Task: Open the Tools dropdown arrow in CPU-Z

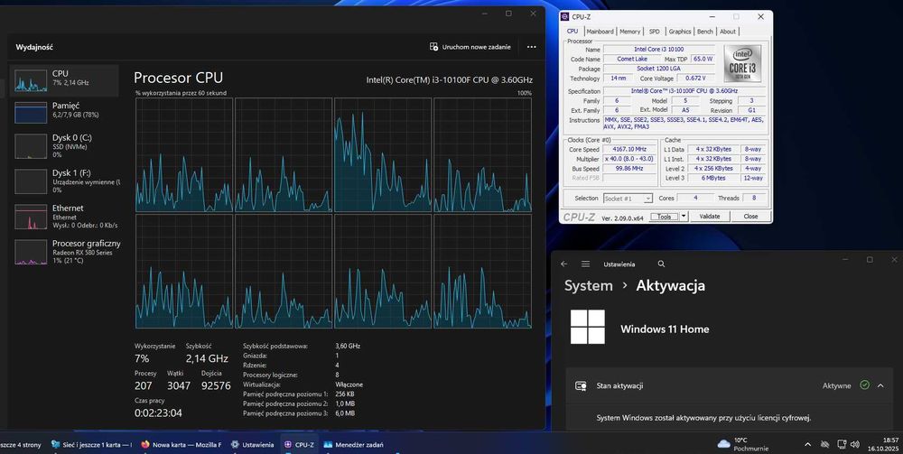Action: [x=684, y=217]
